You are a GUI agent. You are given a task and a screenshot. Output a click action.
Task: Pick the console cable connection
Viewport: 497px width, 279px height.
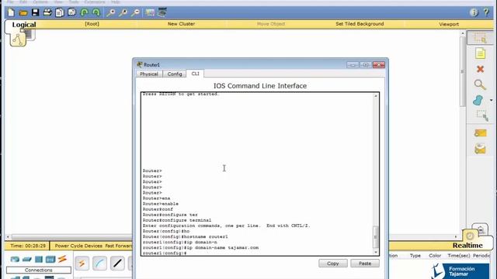pos(99,263)
